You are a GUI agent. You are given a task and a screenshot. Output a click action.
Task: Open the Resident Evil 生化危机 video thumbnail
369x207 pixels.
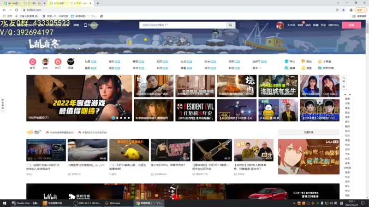pyautogui.click(x=195, y=110)
